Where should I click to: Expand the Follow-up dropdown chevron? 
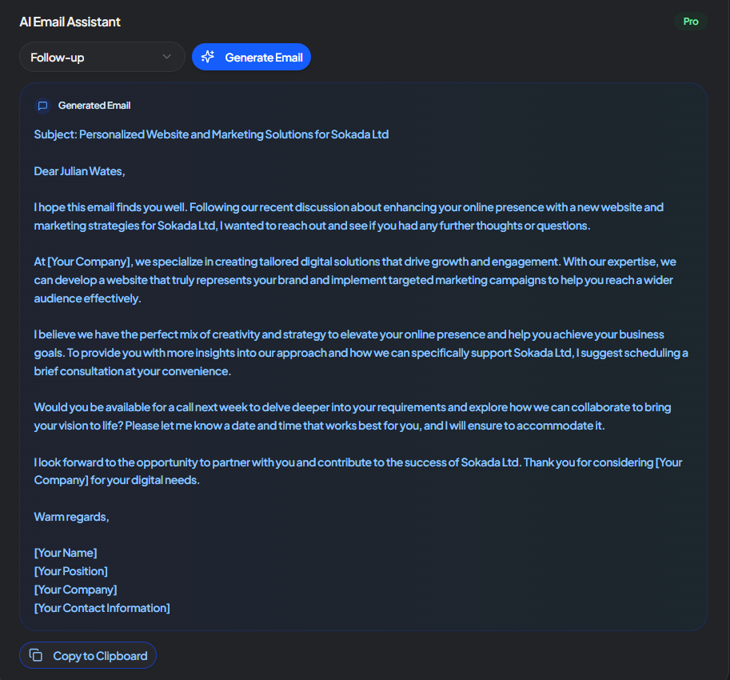pos(166,57)
